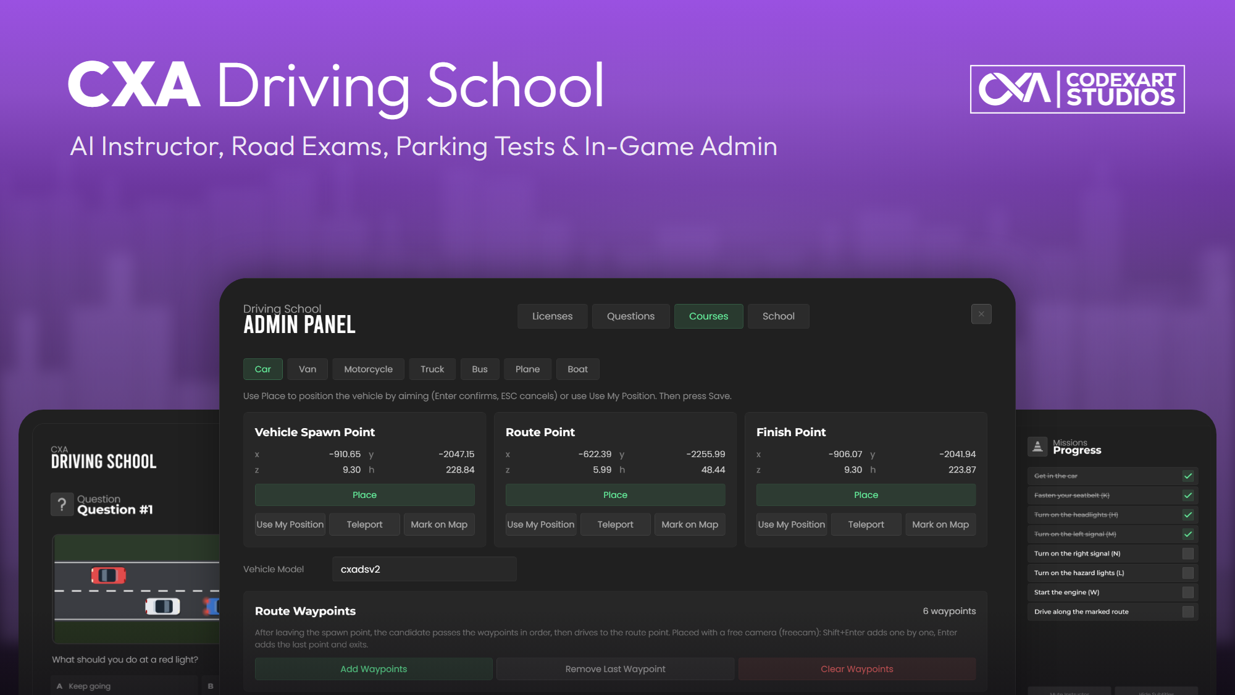Image resolution: width=1235 pixels, height=695 pixels.
Task: Check the 'Start the engine (W)' box
Action: click(x=1188, y=592)
